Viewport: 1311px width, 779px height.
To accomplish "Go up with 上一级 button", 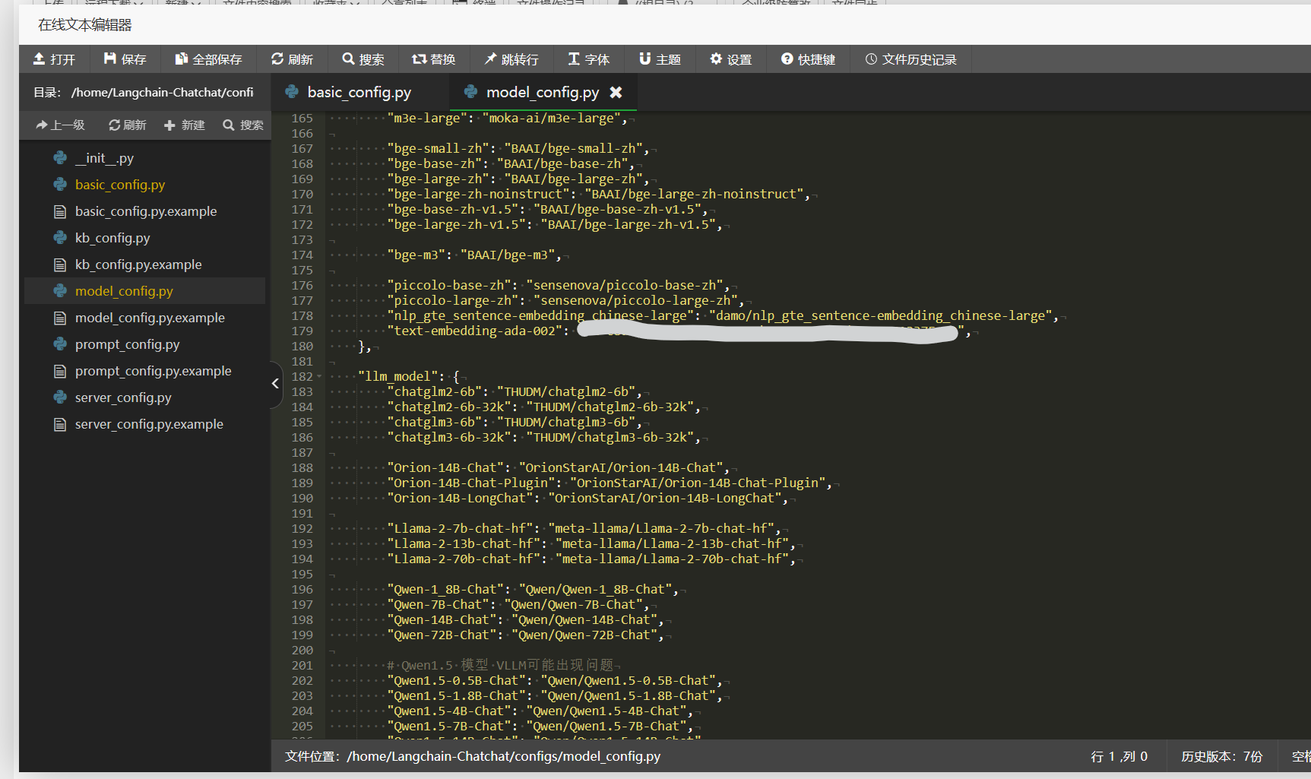I will coord(60,125).
